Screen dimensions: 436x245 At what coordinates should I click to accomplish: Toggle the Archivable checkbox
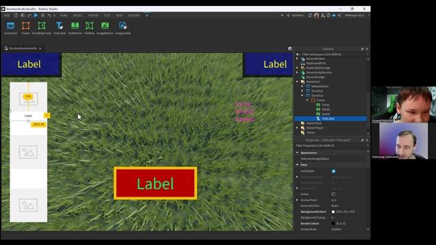click(333, 171)
